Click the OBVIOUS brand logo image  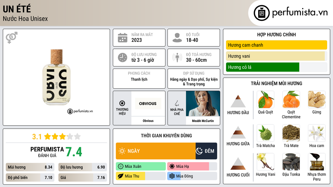coord(148,104)
